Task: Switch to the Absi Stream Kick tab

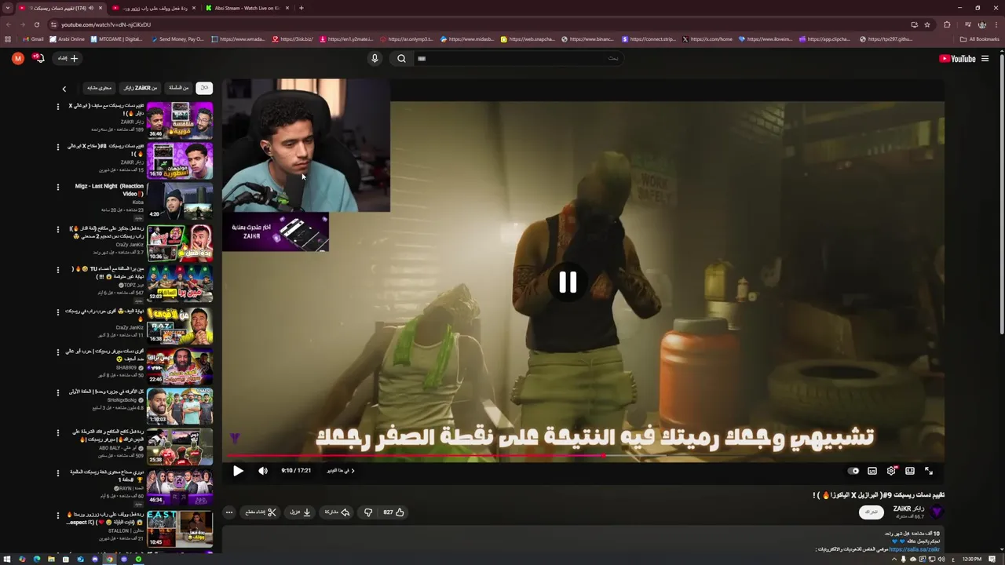Action: (x=247, y=8)
